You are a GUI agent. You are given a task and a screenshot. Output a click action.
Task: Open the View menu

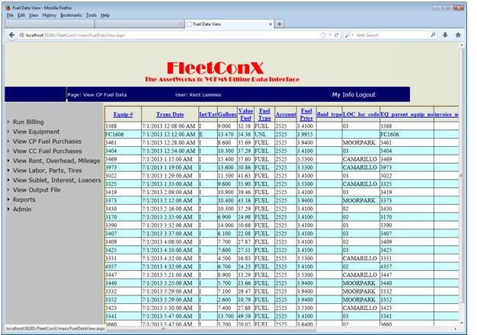[34, 15]
